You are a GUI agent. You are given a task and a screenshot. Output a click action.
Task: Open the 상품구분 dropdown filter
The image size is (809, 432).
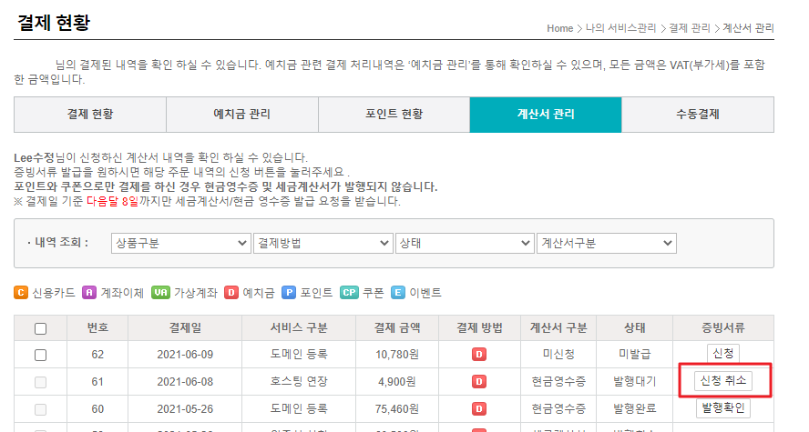(180, 243)
